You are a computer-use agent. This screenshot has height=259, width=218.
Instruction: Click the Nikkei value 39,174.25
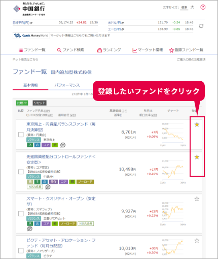66,22
